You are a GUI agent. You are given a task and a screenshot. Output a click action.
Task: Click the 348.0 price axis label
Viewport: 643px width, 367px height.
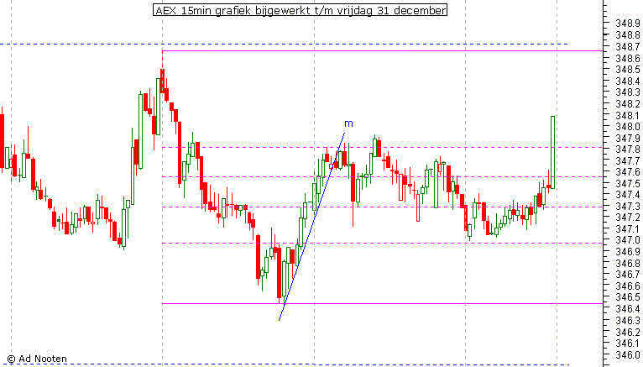[x=627, y=127]
